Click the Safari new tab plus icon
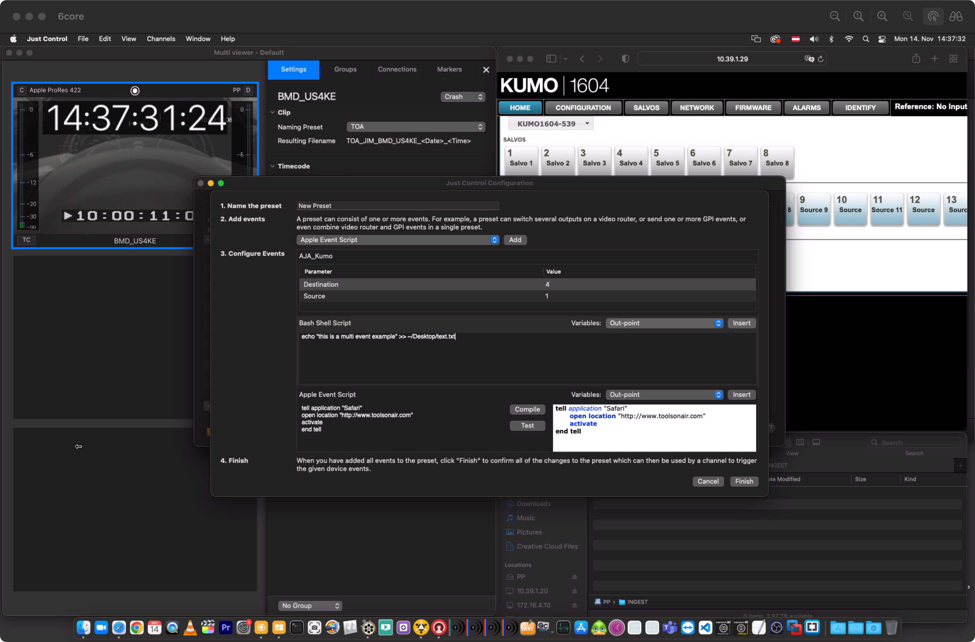 click(934, 59)
